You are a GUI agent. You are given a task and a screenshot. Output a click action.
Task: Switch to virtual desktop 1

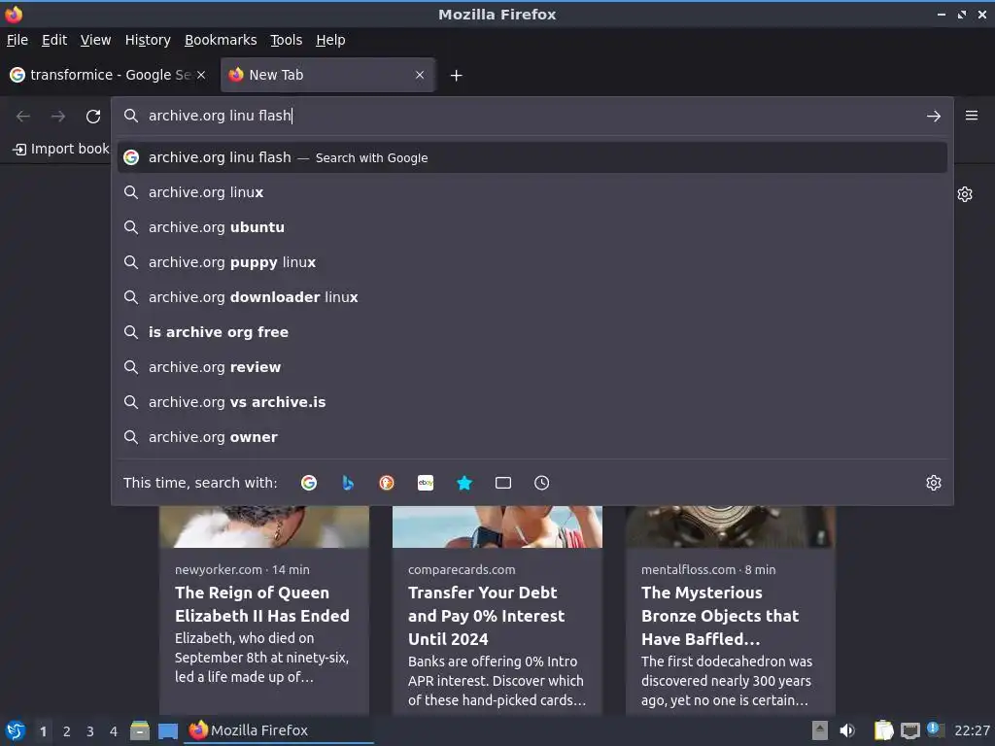coord(43,731)
